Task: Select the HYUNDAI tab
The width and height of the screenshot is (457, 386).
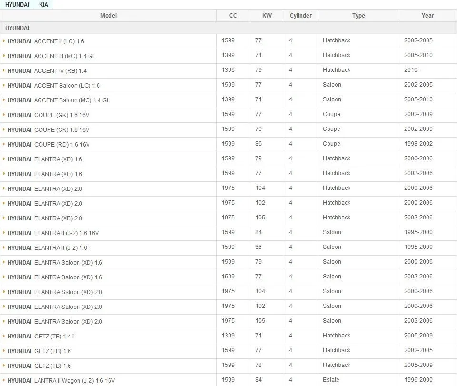Action: coord(17,5)
